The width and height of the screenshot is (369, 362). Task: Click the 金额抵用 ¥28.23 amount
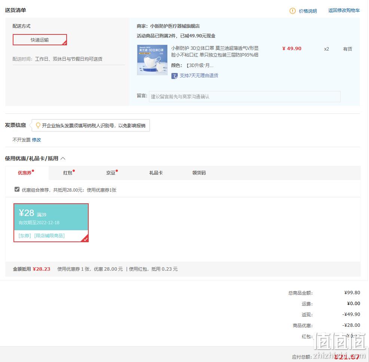(42, 269)
